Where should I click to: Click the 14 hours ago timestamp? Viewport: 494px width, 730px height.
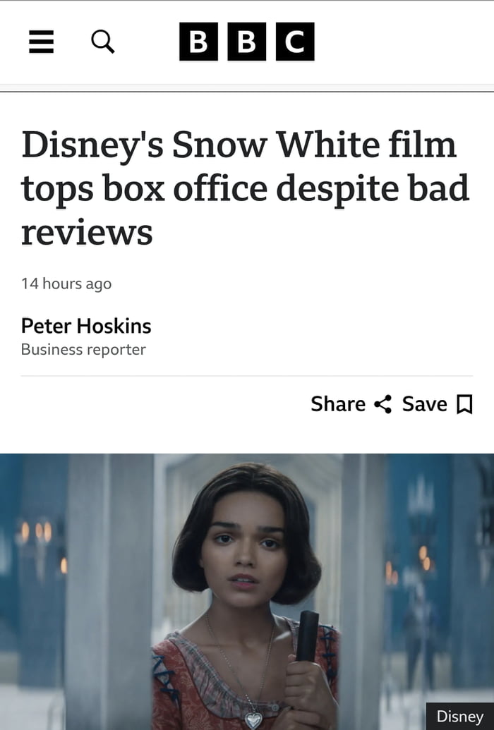coord(66,284)
